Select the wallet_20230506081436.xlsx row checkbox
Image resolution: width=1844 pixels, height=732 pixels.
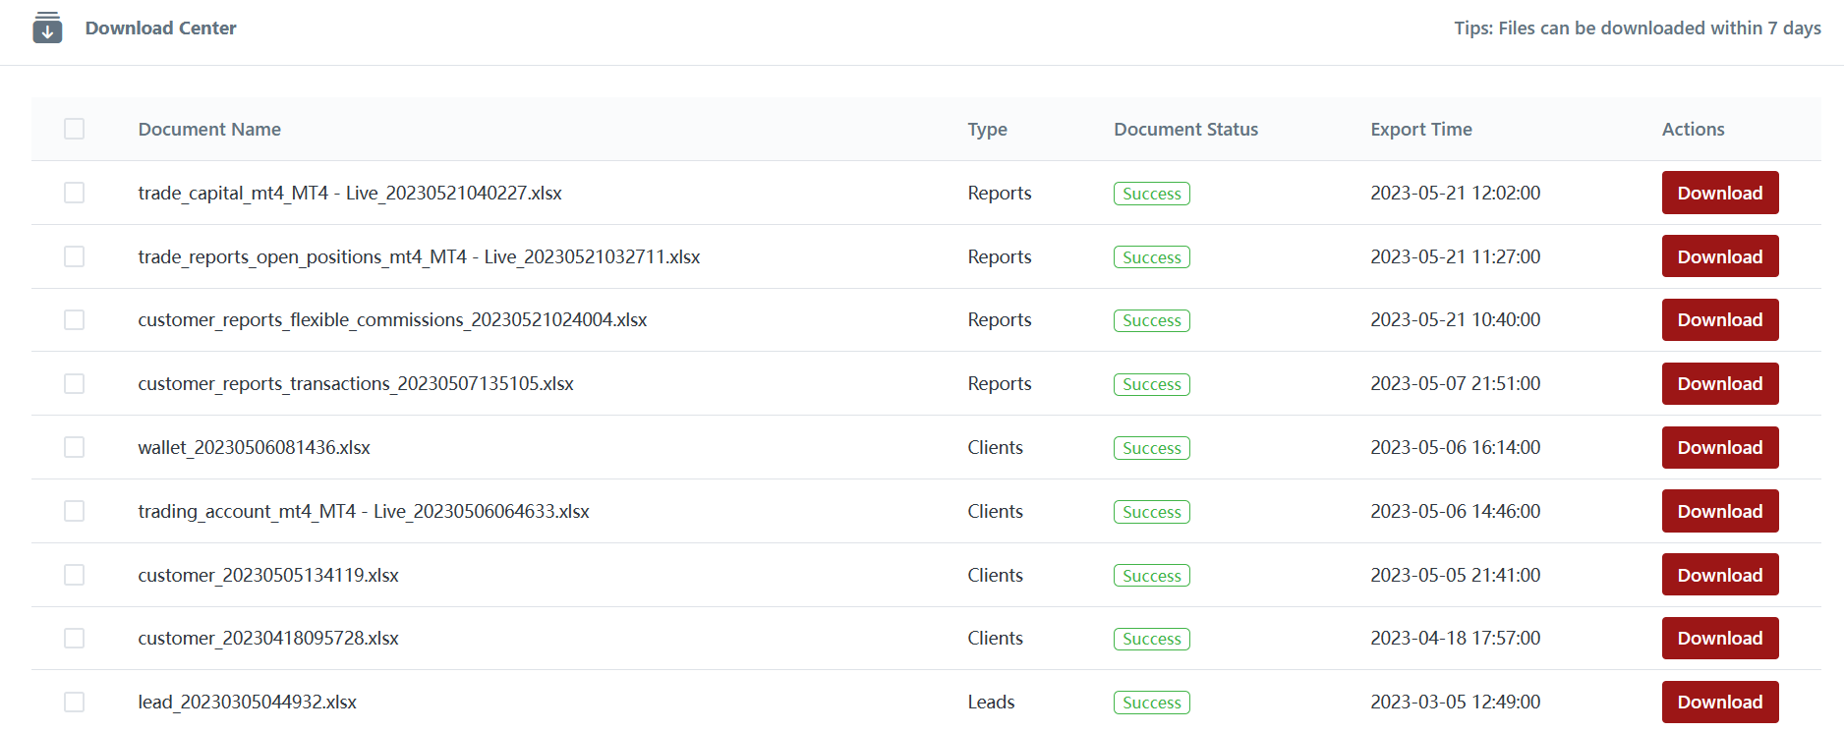[74, 447]
